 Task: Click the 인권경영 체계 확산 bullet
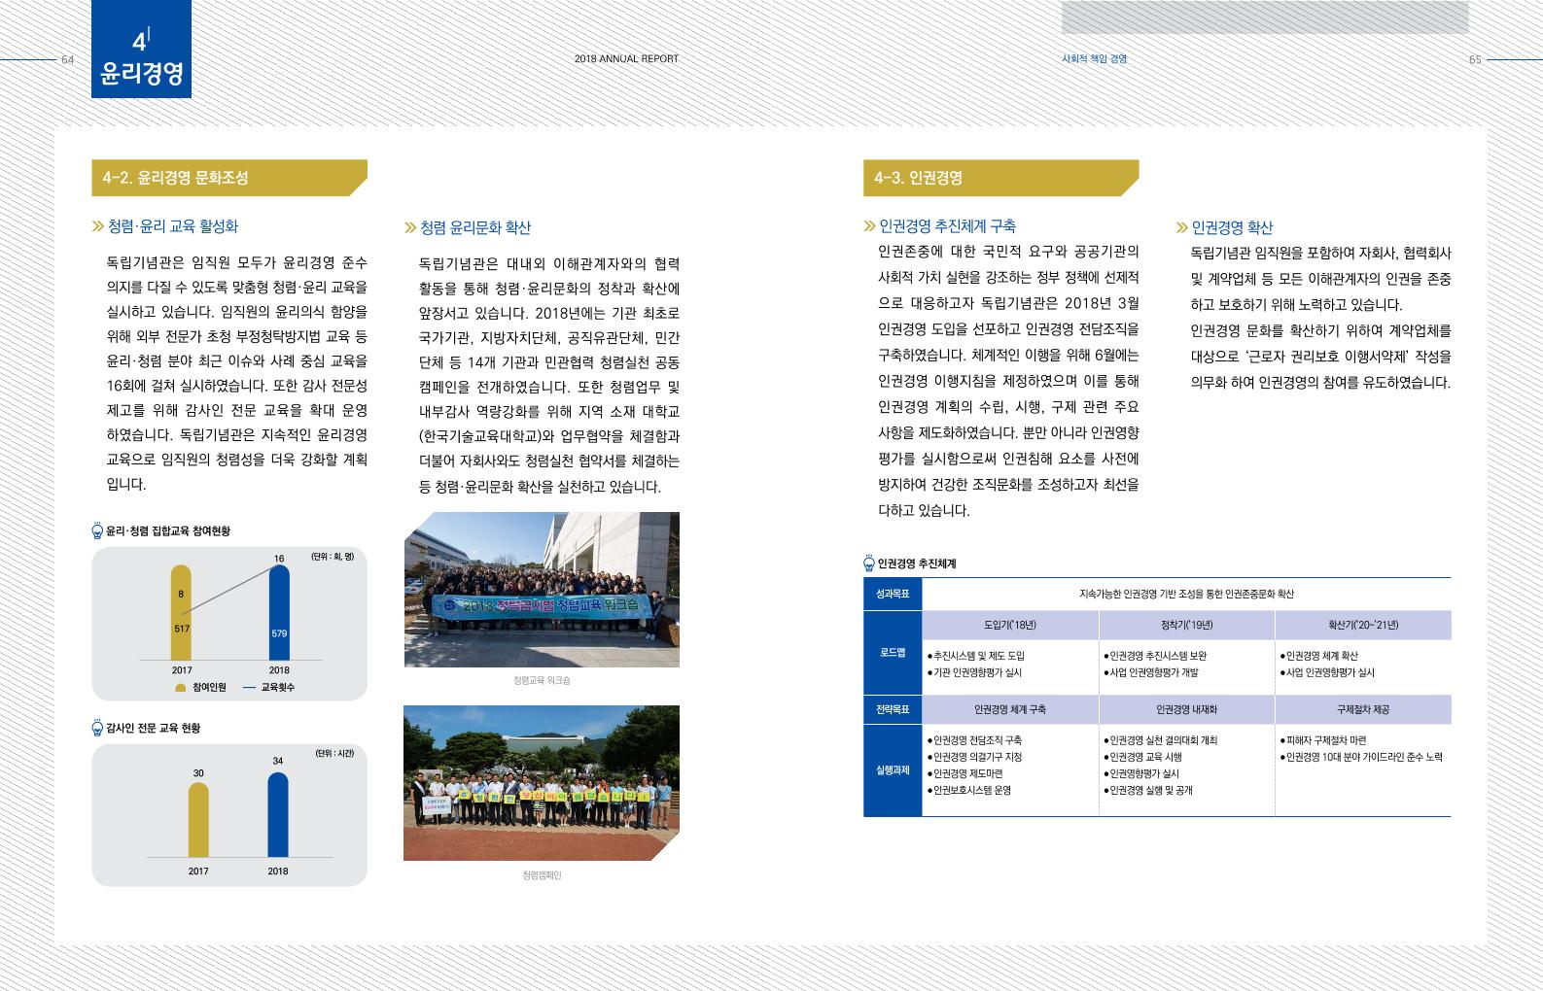pos(1319,656)
